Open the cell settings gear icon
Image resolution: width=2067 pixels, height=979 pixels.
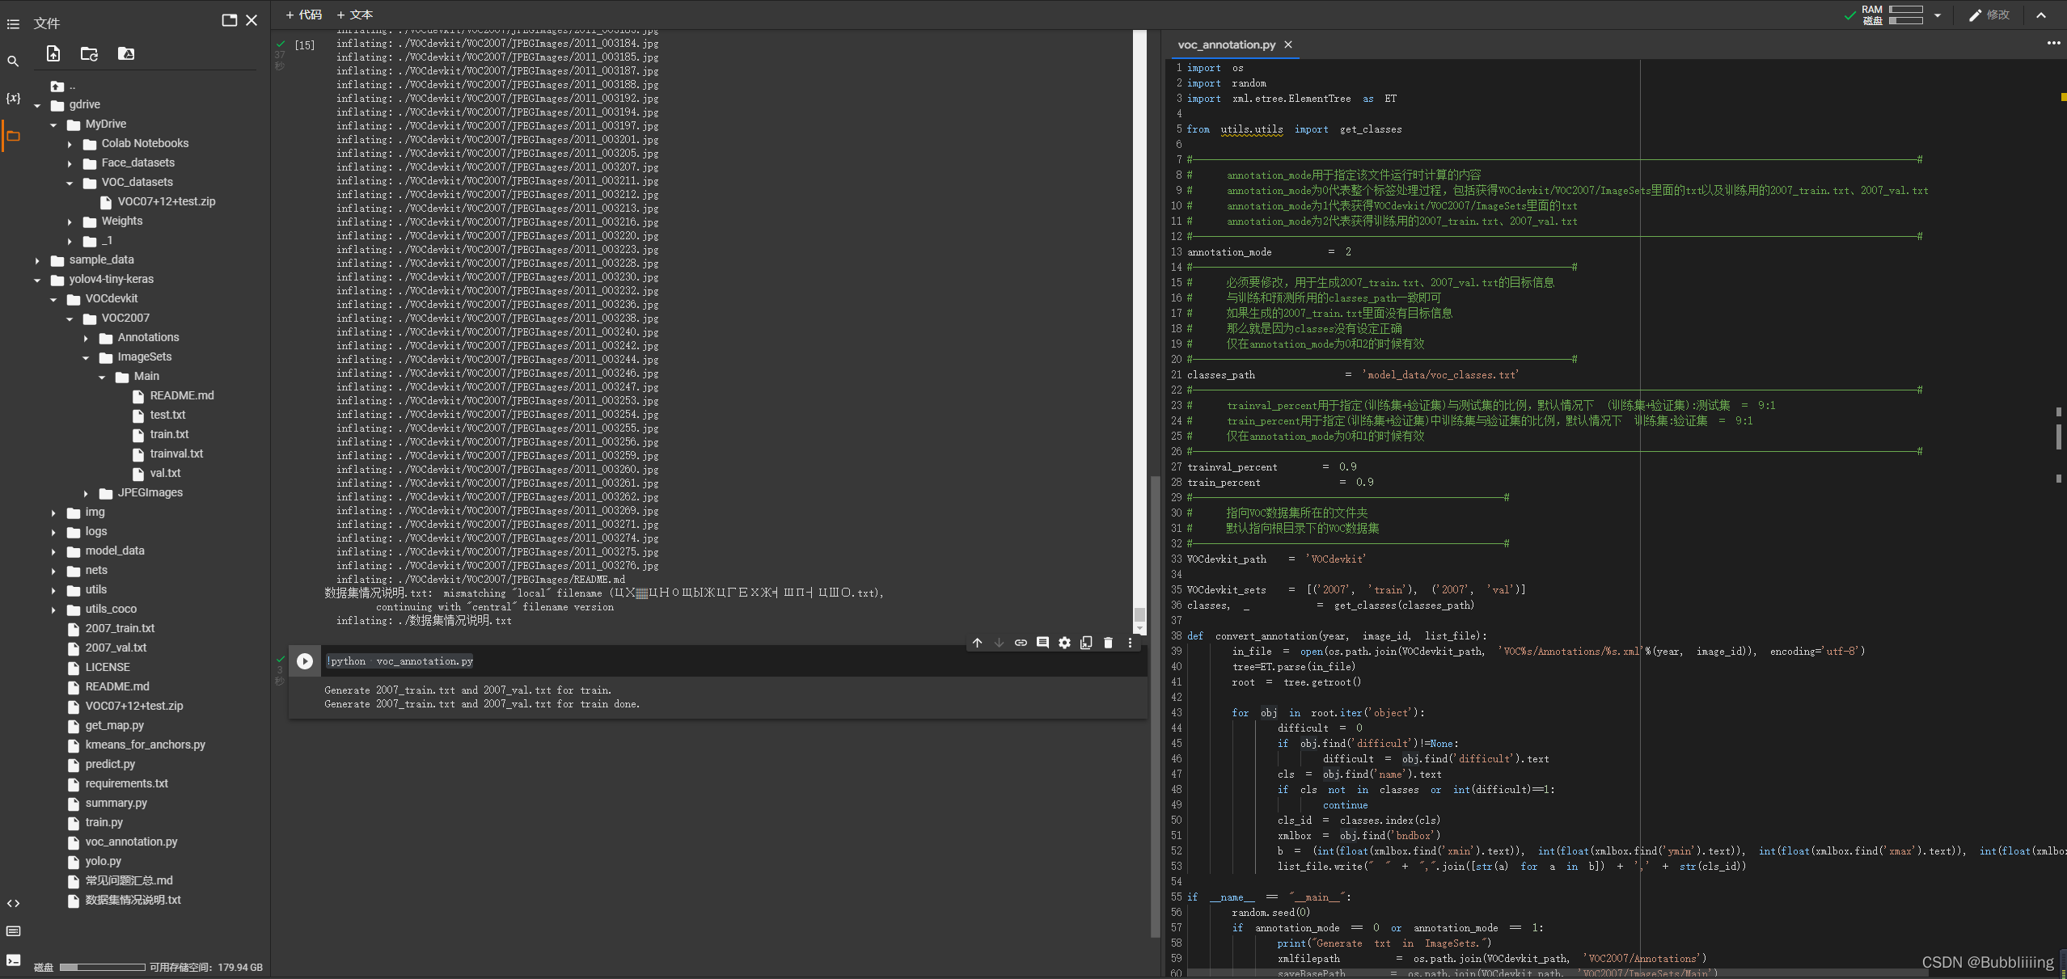click(1064, 643)
